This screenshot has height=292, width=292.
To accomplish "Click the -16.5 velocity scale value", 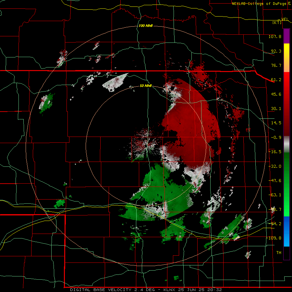I will tap(275, 152).
